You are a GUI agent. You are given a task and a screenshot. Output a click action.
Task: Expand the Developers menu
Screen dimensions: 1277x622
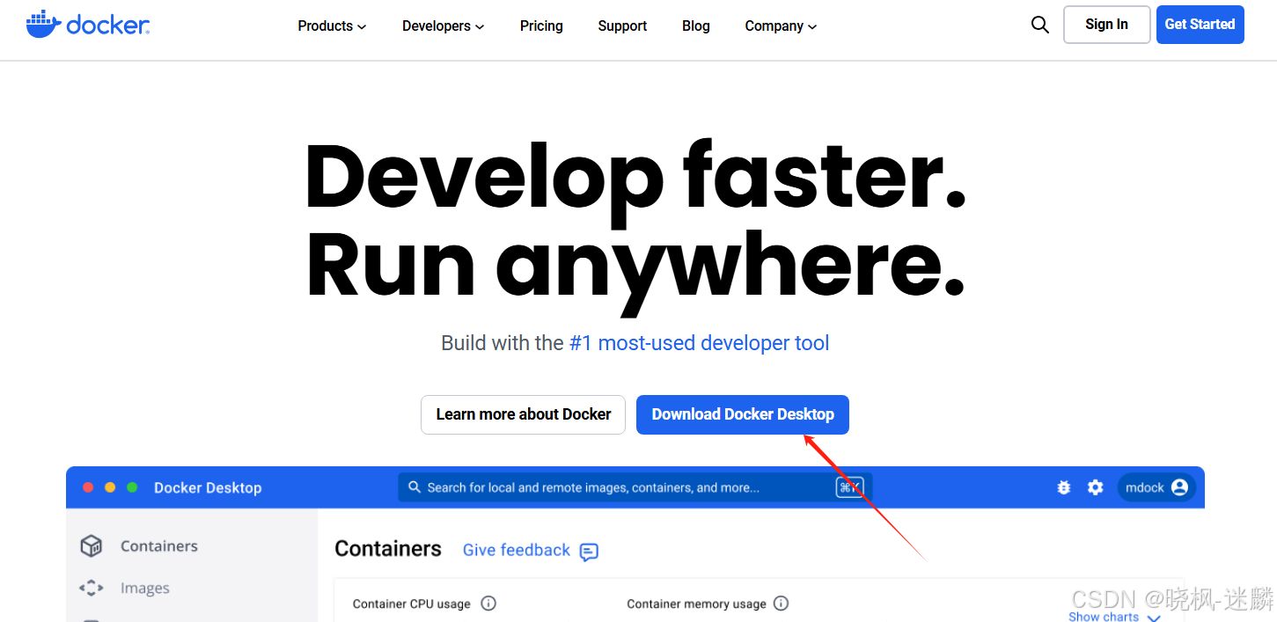tap(444, 26)
